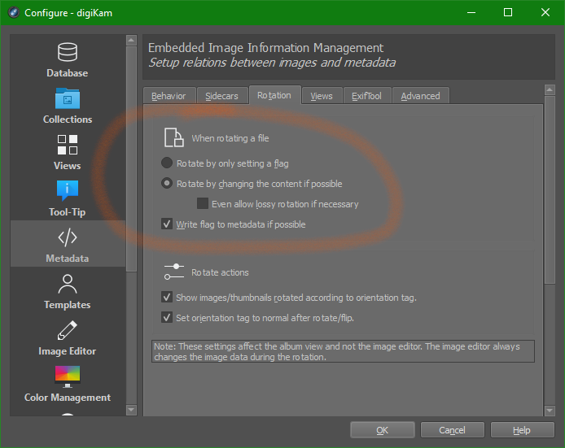565x448 pixels.
Task: Enable Even allow lossy rotation checkbox
Action: point(203,204)
